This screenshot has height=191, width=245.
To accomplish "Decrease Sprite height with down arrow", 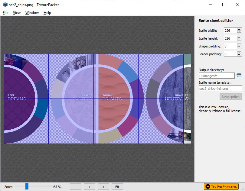I will pos(239,40).
